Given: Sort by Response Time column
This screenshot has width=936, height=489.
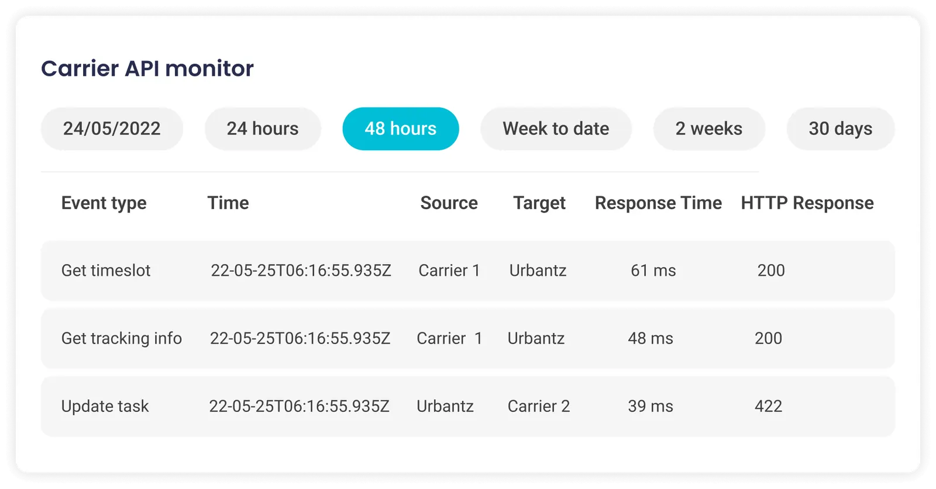Looking at the screenshot, I should click(x=659, y=203).
